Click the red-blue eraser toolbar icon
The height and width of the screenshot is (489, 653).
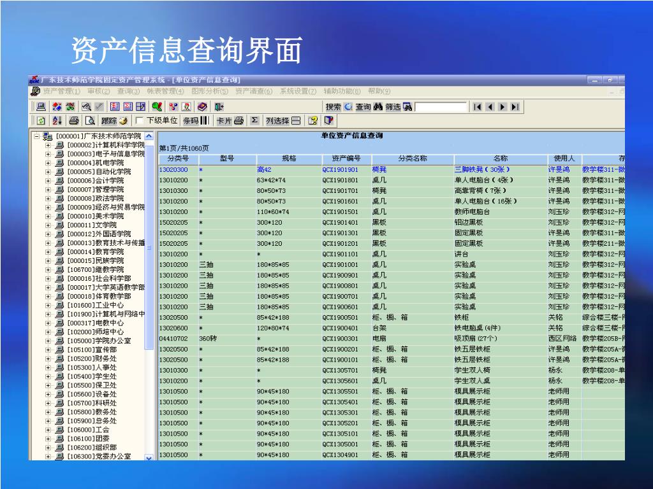57,107
